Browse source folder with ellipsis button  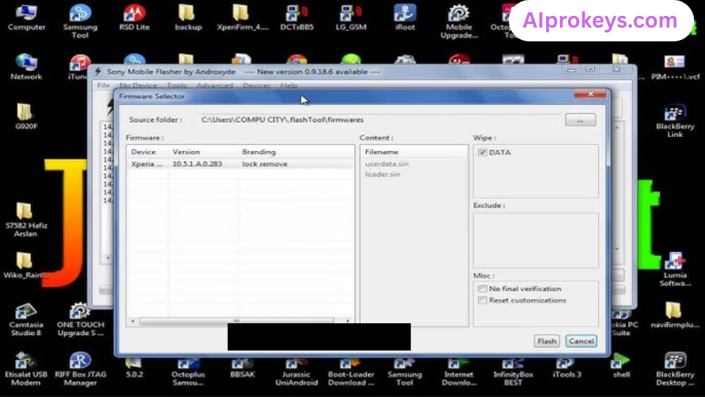(x=580, y=120)
